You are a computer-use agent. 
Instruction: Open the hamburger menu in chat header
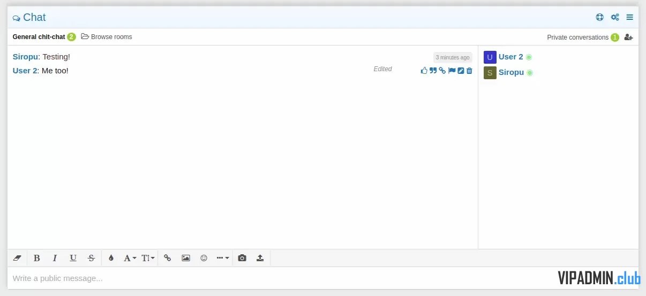click(x=630, y=17)
